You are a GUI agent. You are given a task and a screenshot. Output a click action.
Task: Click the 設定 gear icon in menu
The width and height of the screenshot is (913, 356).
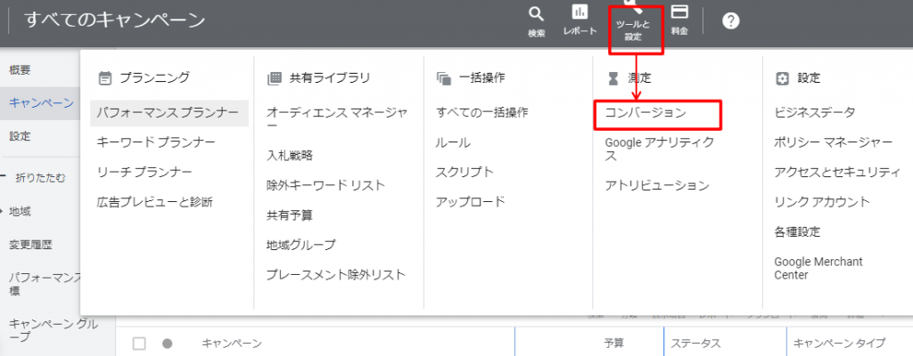pos(782,78)
